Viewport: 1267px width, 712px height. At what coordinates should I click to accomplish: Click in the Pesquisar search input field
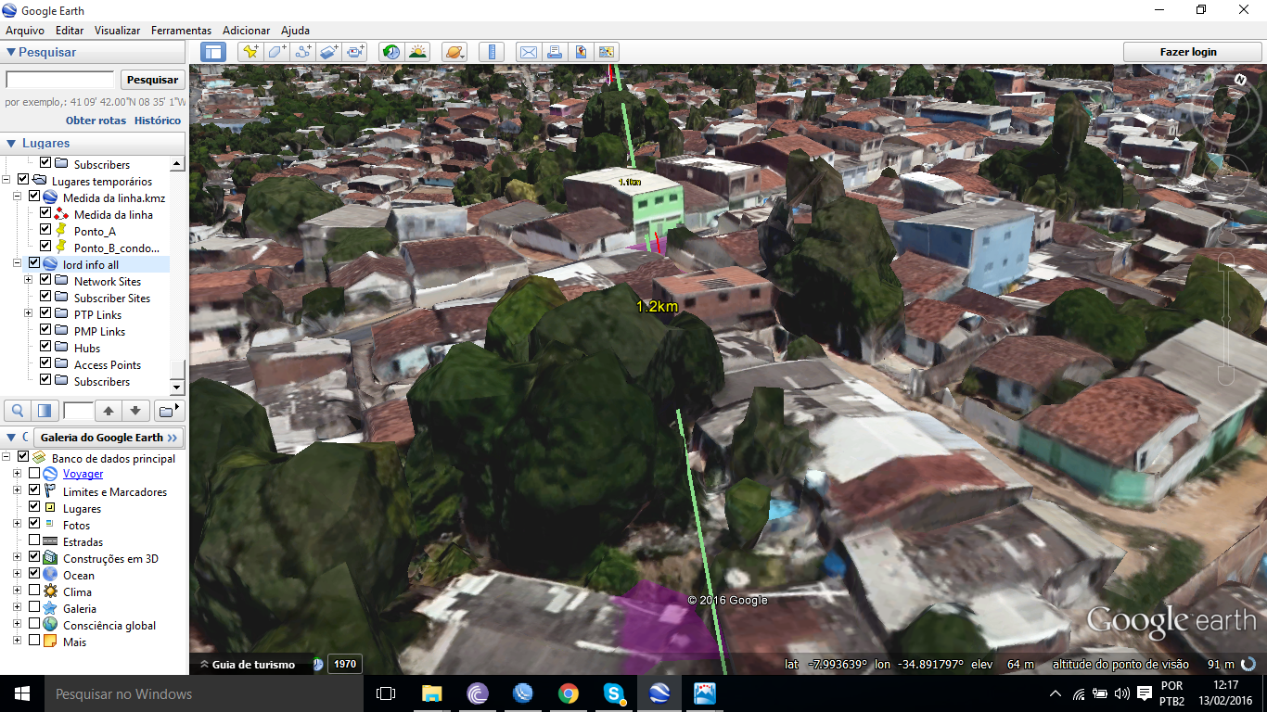[60, 80]
